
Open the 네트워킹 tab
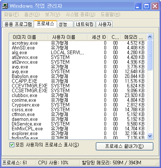click(85, 24)
